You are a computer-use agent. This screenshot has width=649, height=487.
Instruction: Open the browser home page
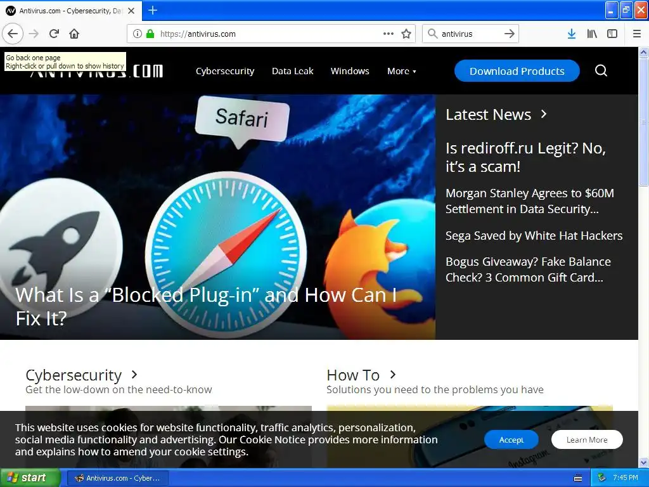[x=74, y=34]
